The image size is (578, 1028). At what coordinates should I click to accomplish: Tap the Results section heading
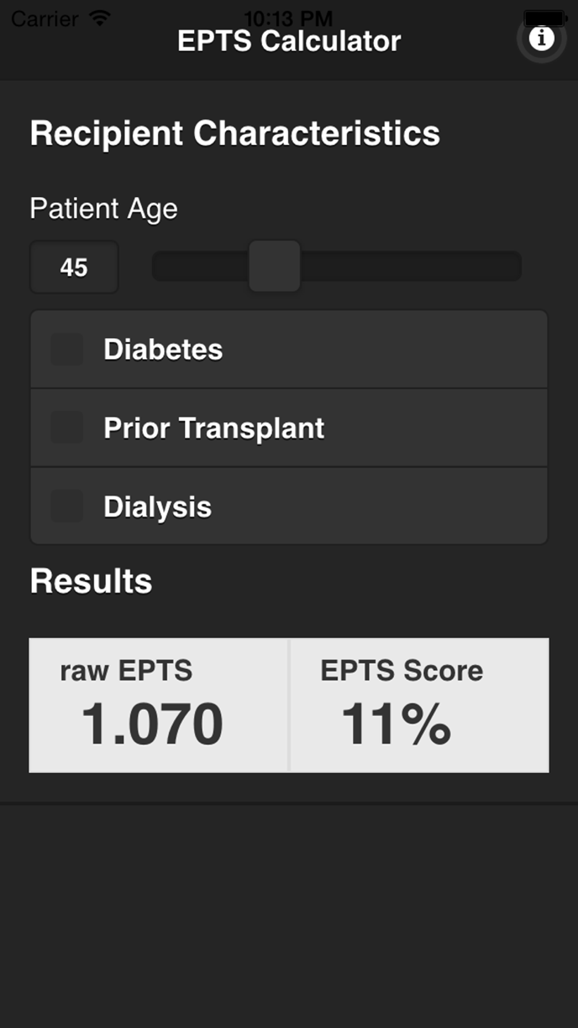point(91,581)
